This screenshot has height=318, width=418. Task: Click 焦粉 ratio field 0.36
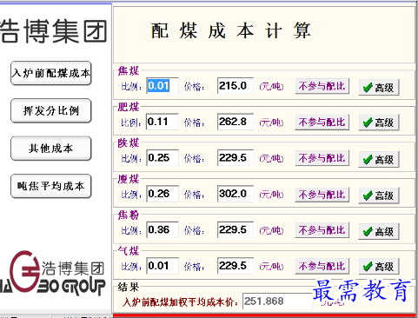163,230
